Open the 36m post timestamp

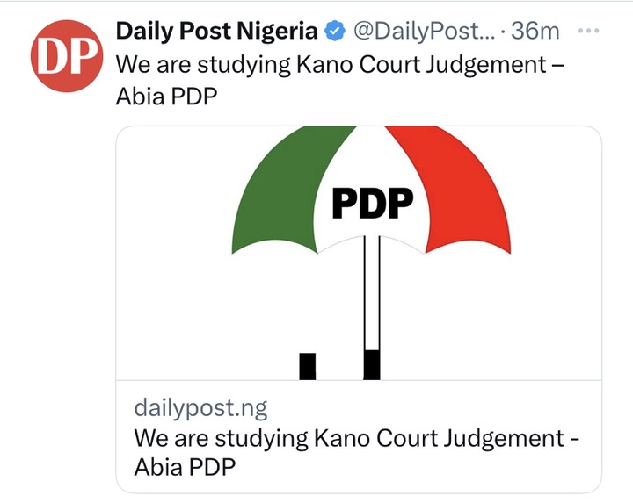pos(535,32)
